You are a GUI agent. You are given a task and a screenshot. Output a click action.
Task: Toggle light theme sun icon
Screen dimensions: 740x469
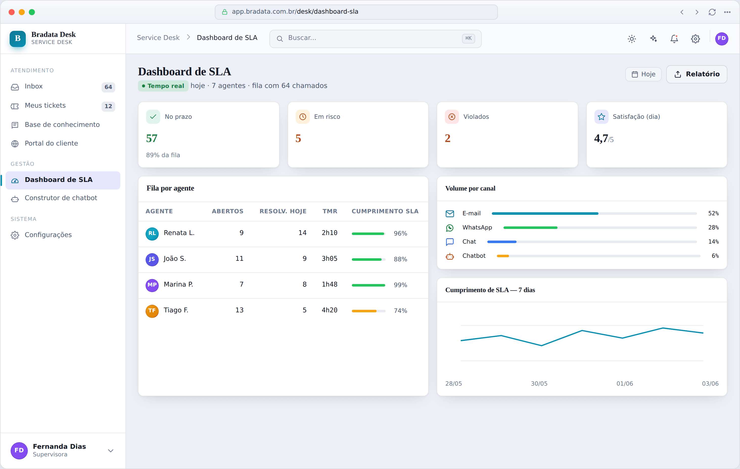tap(632, 39)
